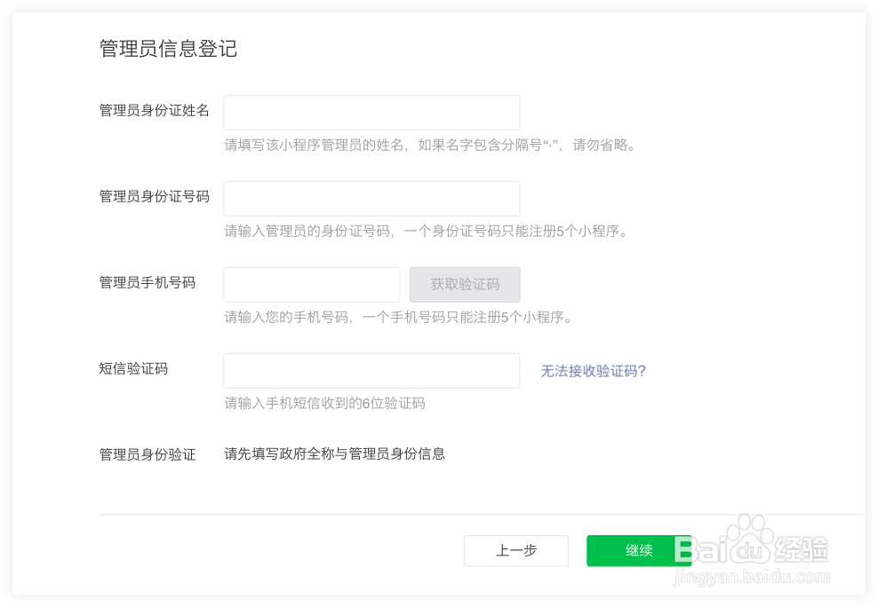Viewport: 878px width, 607px height.
Task: Click the 管理员身份证号码 ID number input box
Action: coord(371,198)
